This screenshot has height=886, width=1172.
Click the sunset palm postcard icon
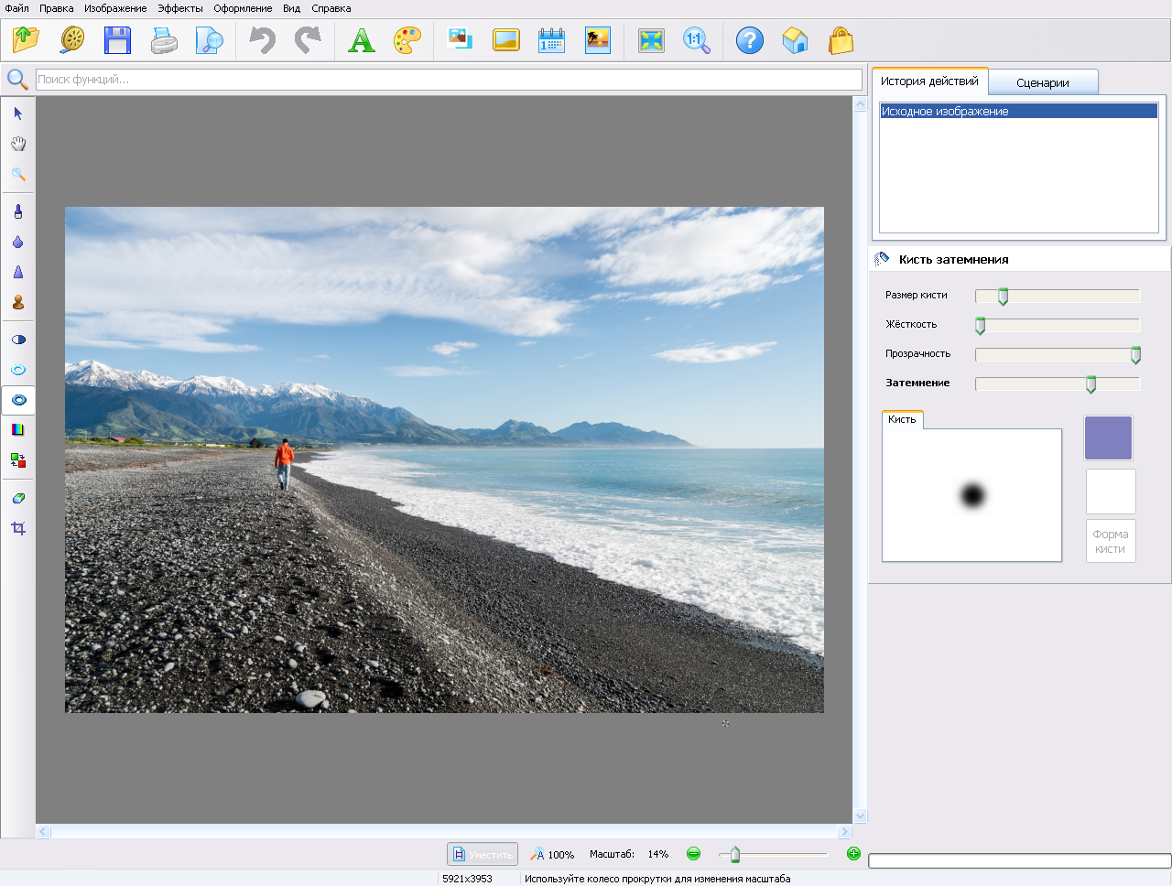[x=597, y=40]
